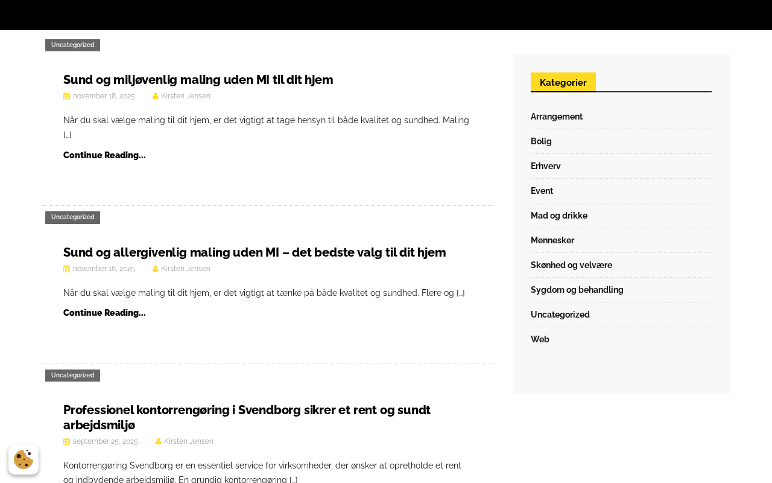Click calendar icon beside november 16, 2025
Image resolution: width=772 pixels, height=483 pixels.
67,269
